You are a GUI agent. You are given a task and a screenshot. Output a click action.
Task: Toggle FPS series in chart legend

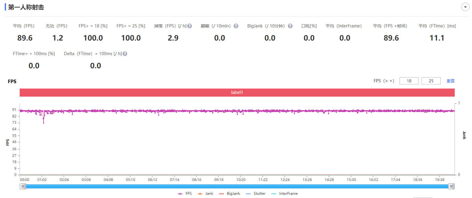click(185, 194)
